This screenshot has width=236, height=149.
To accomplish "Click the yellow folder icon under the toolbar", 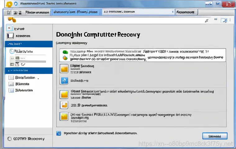I will 12,20.
